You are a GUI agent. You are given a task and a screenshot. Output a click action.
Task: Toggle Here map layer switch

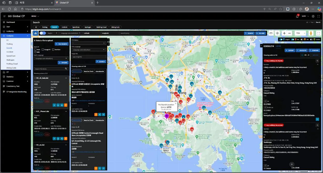pyautogui.click(x=292, y=39)
